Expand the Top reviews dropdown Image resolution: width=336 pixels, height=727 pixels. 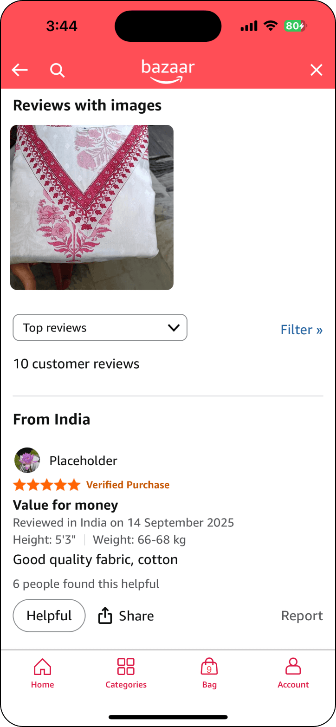[x=100, y=328]
